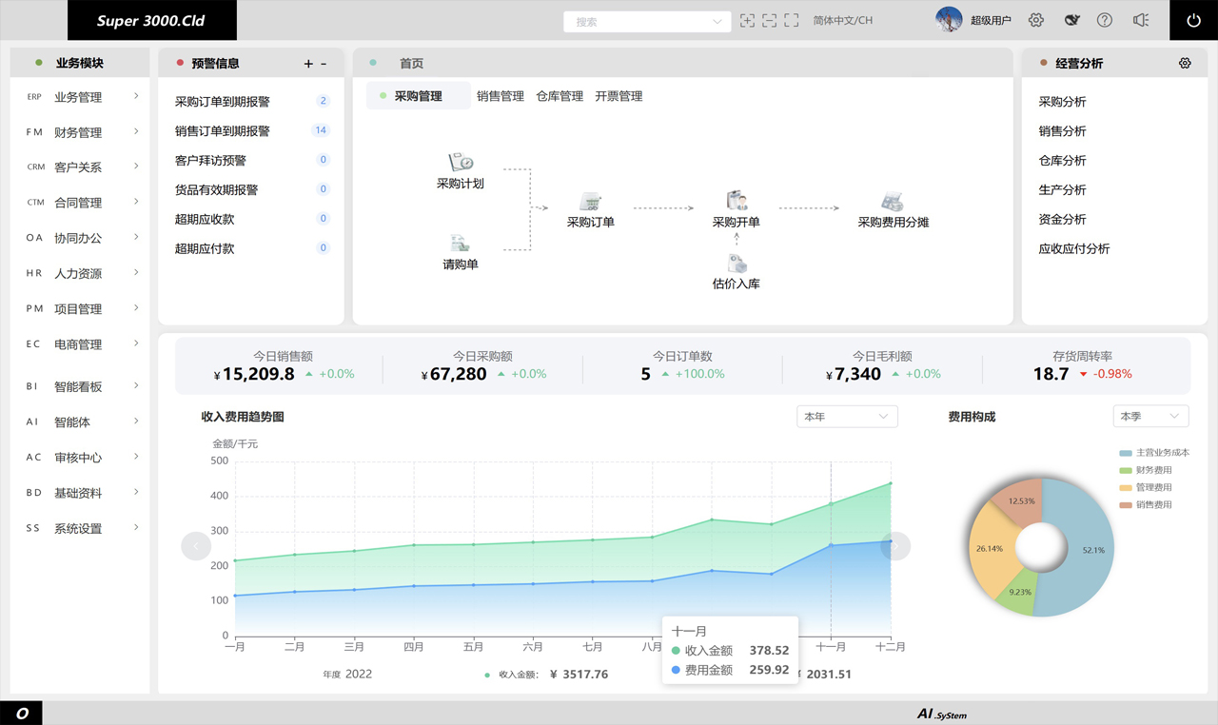The image size is (1218, 725).
Task: Click the zoom-in plus frame icon
Action: [747, 21]
